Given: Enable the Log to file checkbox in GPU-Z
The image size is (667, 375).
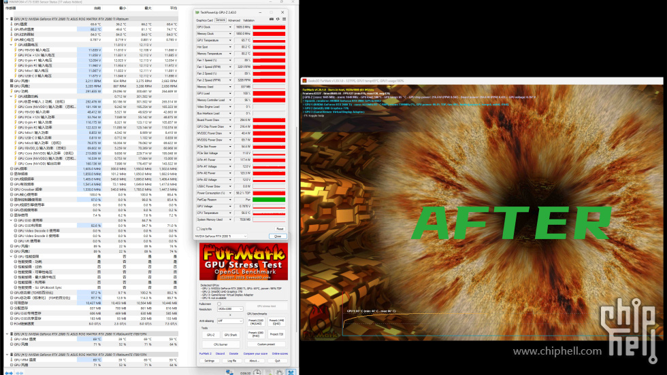Looking at the screenshot, I should pyautogui.click(x=198, y=229).
